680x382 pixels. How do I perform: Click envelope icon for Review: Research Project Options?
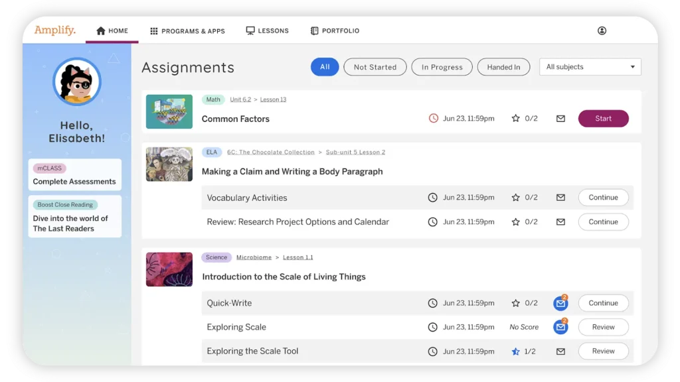[x=560, y=222]
